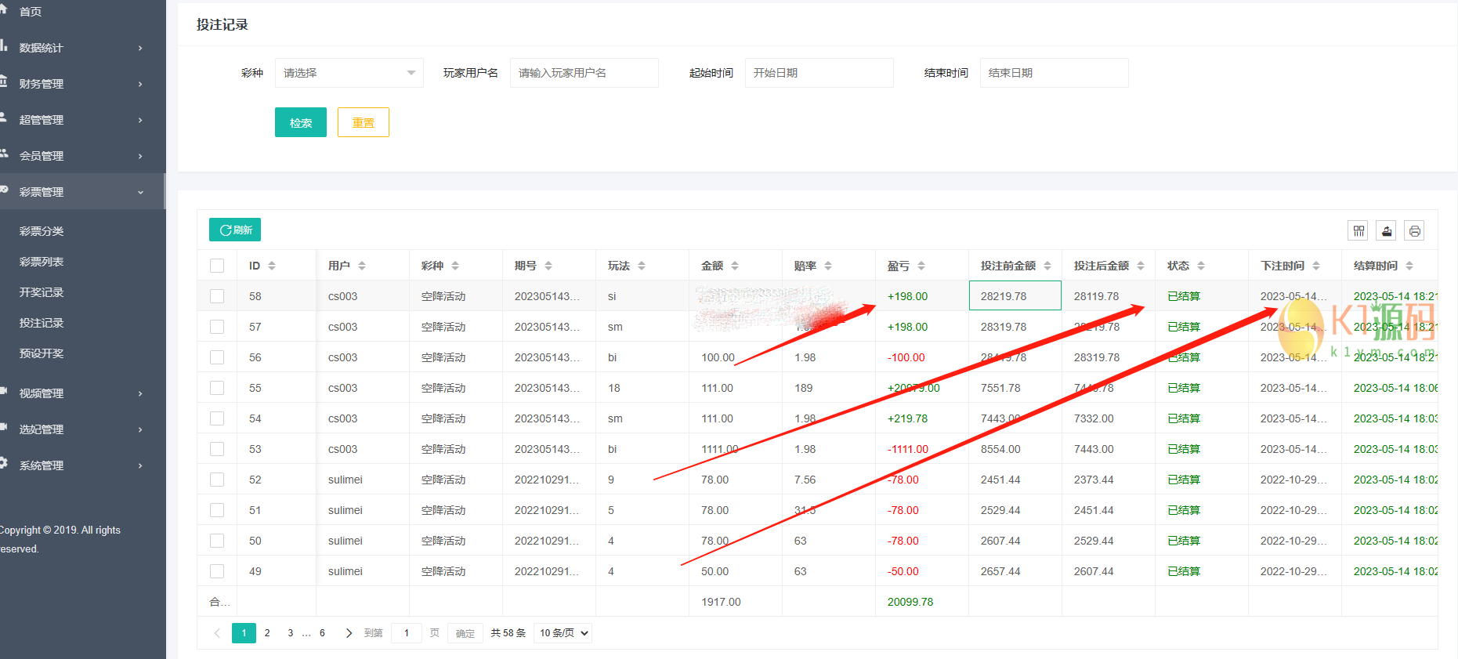Image resolution: width=1458 pixels, height=659 pixels.
Task: Click the export table icon
Action: pyautogui.click(x=1386, y=230)
